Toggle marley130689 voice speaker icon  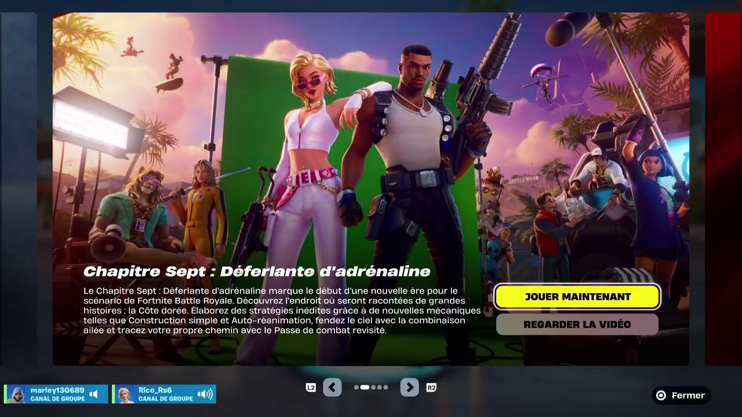[93, 394]
